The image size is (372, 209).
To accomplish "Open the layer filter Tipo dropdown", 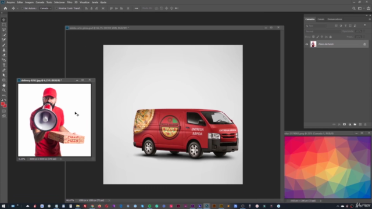I will [316, 26].
